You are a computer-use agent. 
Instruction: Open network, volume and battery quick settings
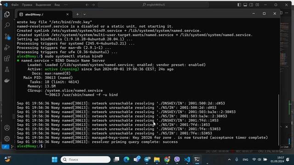click(x=260, y=159)
